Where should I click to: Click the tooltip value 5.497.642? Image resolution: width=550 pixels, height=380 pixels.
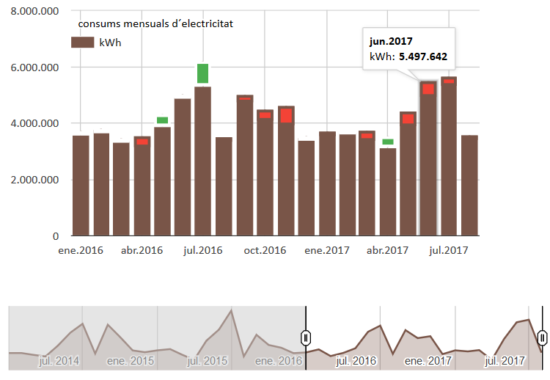(x=423, y=56)
